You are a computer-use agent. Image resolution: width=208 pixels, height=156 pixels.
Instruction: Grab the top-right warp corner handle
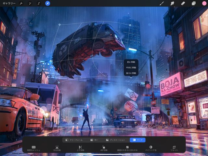130,25
